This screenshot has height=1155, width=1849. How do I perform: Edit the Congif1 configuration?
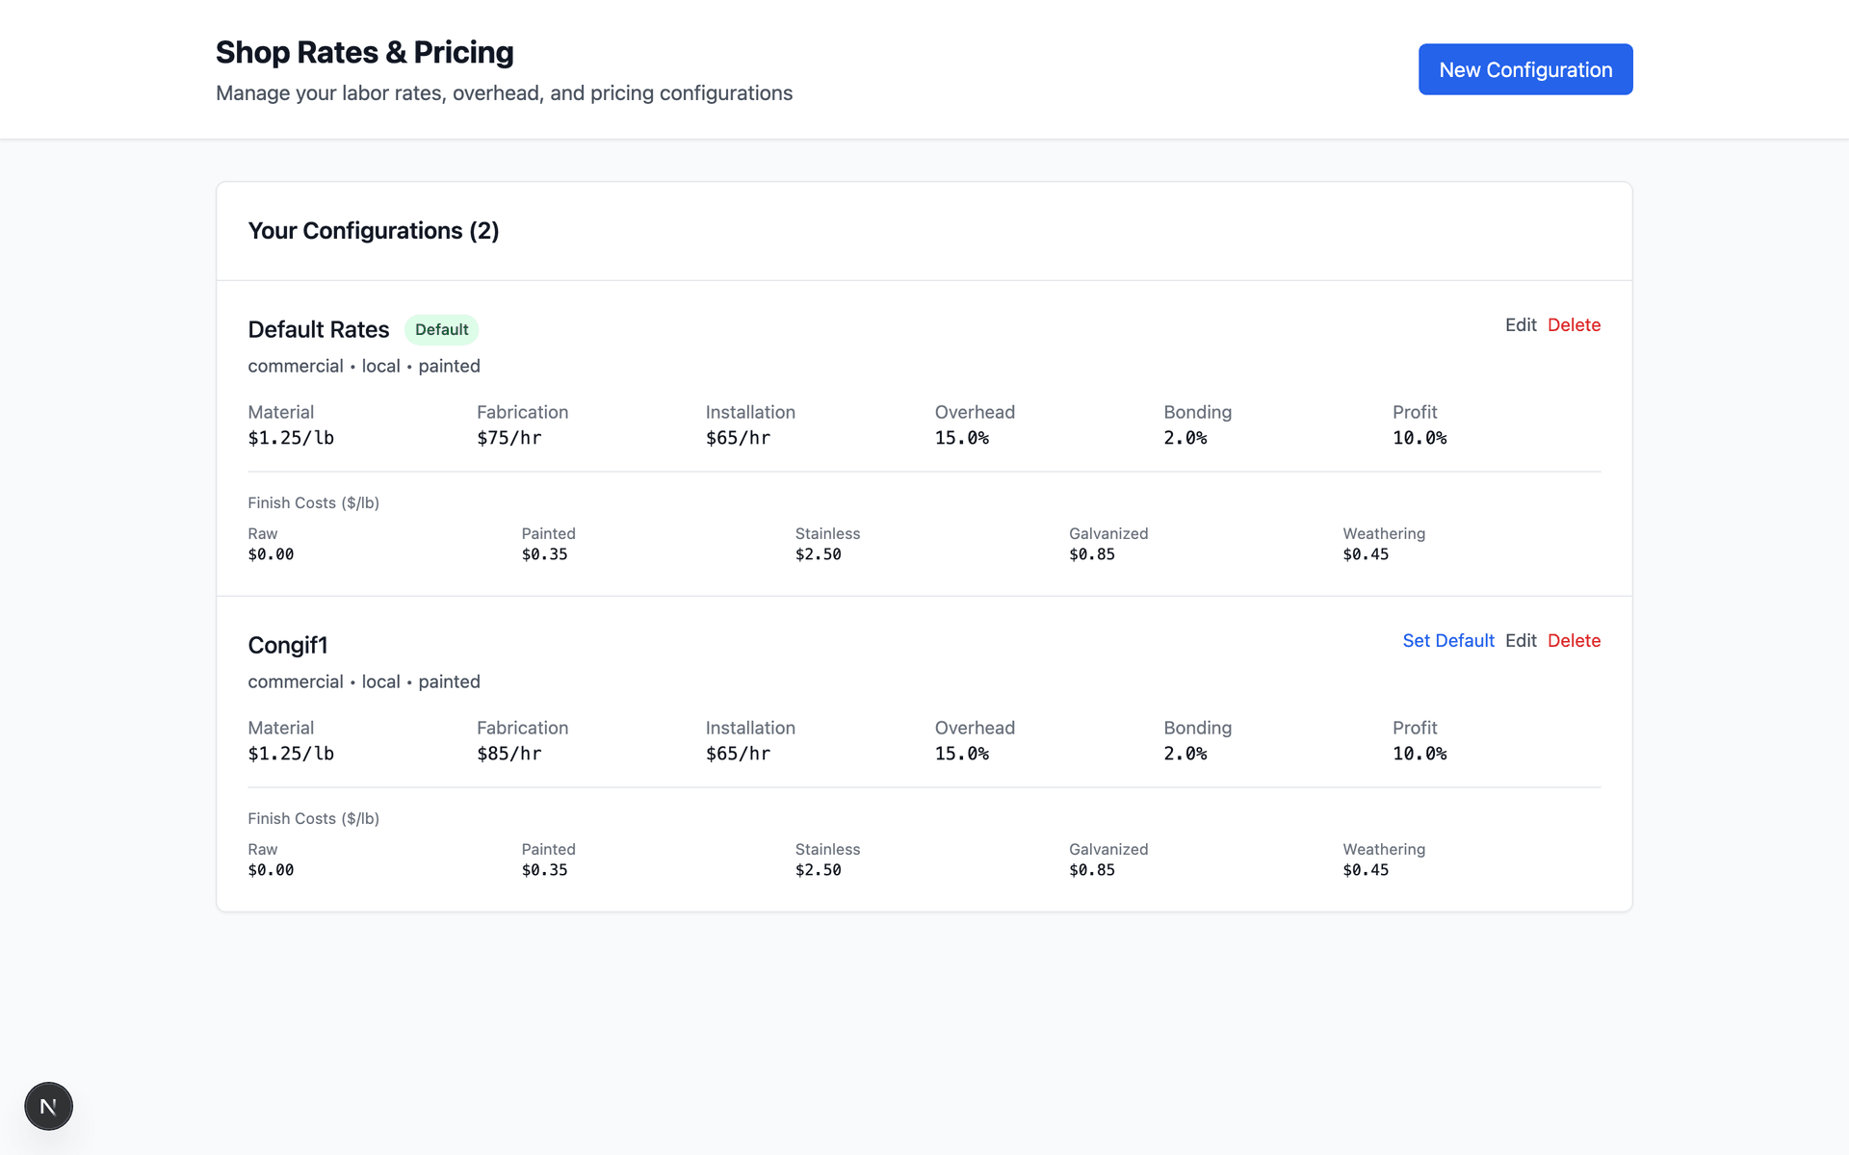tap(1520, 641)
